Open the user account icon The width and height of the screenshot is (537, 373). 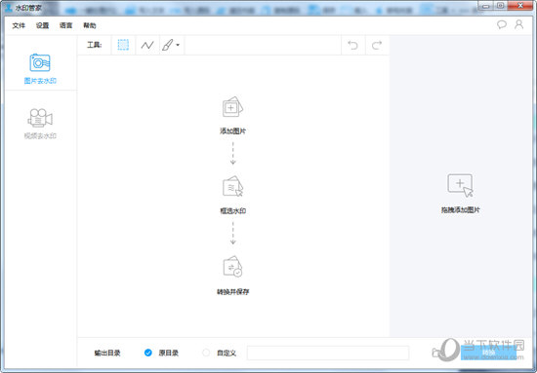pyautogui.click(x=519, y=24)
